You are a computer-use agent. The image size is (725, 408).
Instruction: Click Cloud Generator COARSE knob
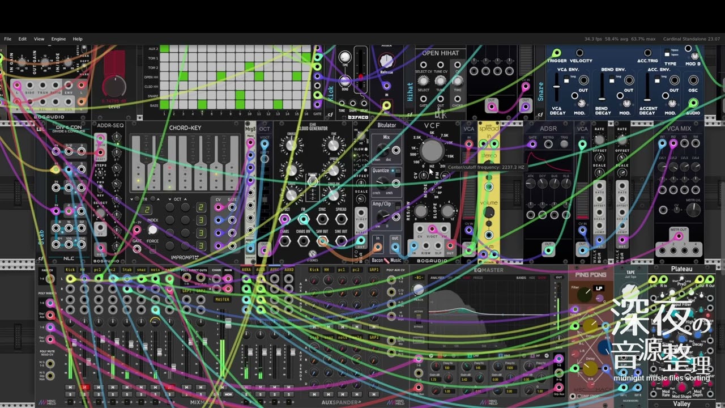click(x=291, y=145)
